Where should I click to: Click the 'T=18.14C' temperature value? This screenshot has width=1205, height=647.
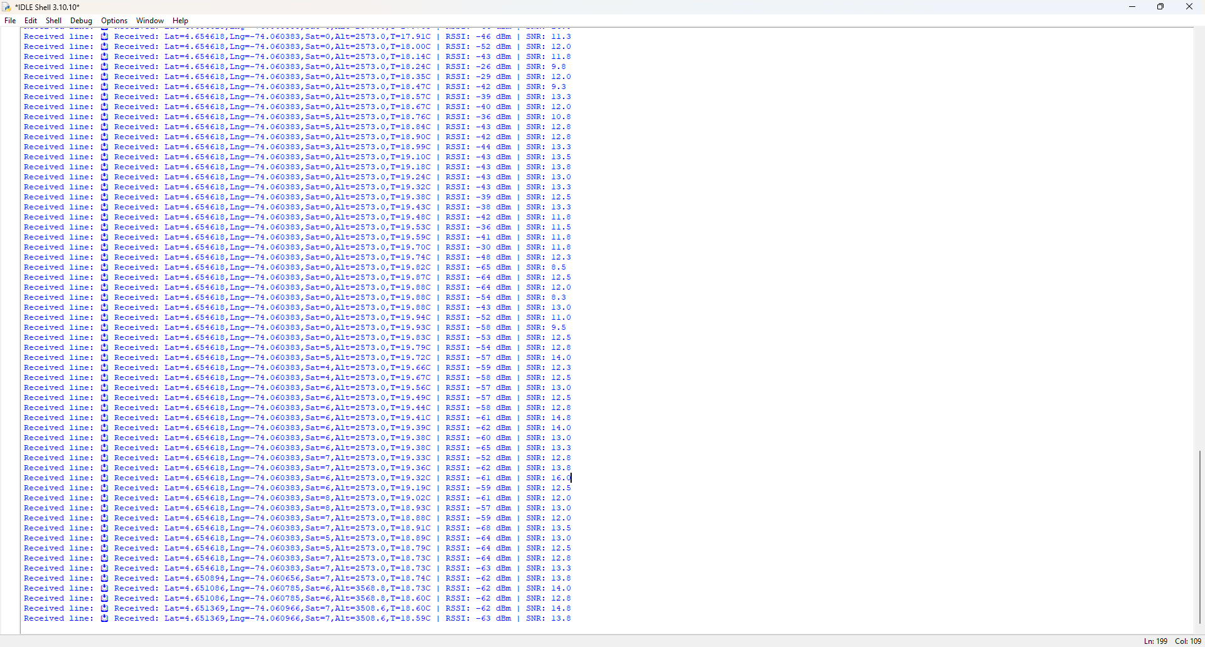(410, 56)
